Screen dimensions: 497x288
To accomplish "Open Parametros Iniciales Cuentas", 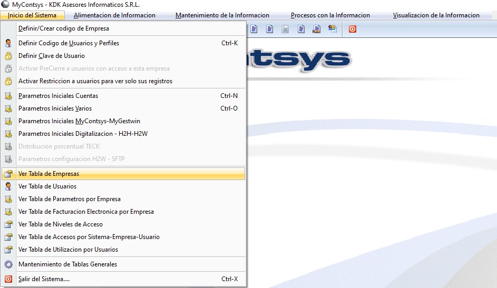I will [x=58, y=96].
